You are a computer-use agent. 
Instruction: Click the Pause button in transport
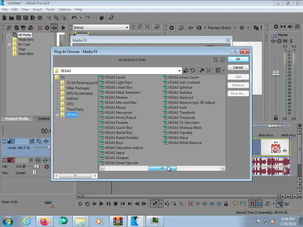108,204
